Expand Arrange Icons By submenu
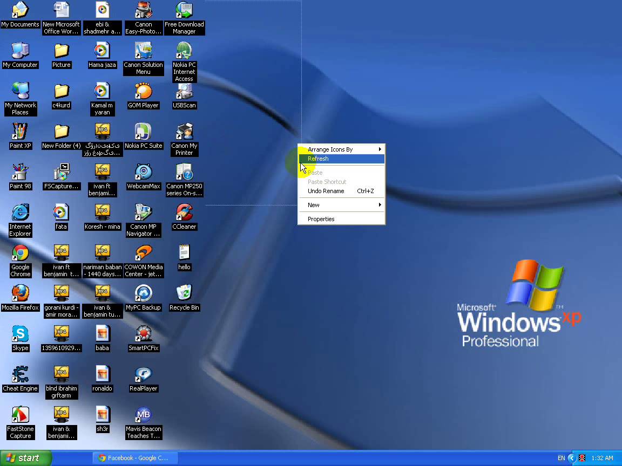622x466 pixels. point(341,149)
